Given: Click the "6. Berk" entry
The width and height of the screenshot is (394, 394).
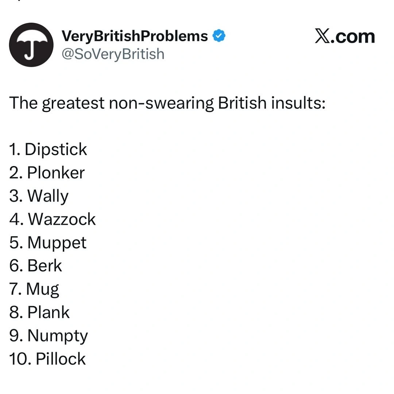Looking at the screenshot, I should tap(36, 266).
